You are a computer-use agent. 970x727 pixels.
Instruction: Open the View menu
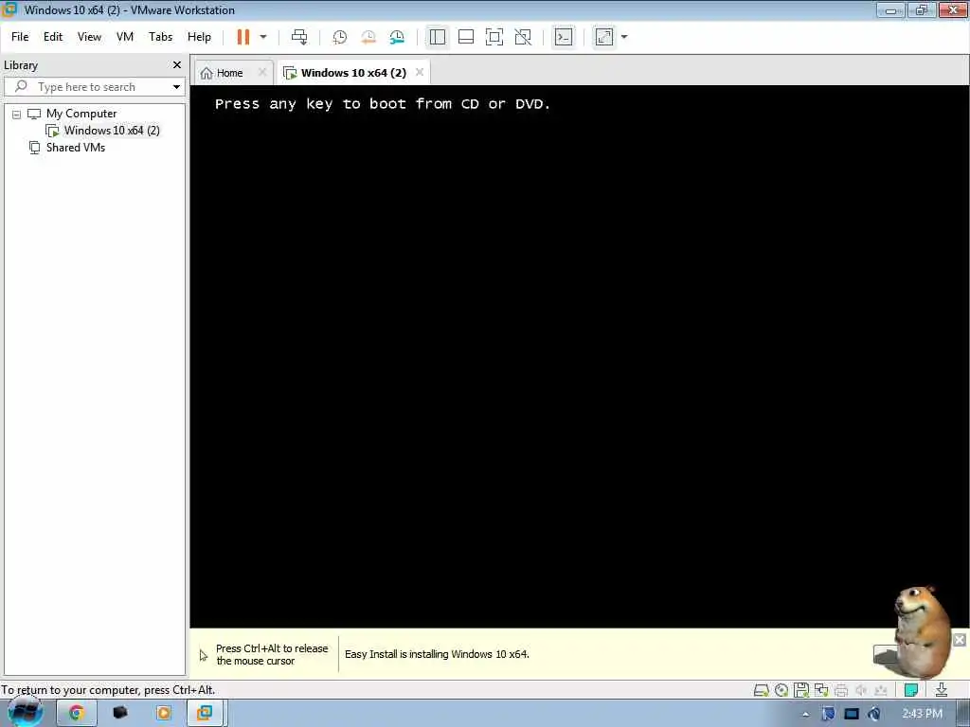[89, 37]
